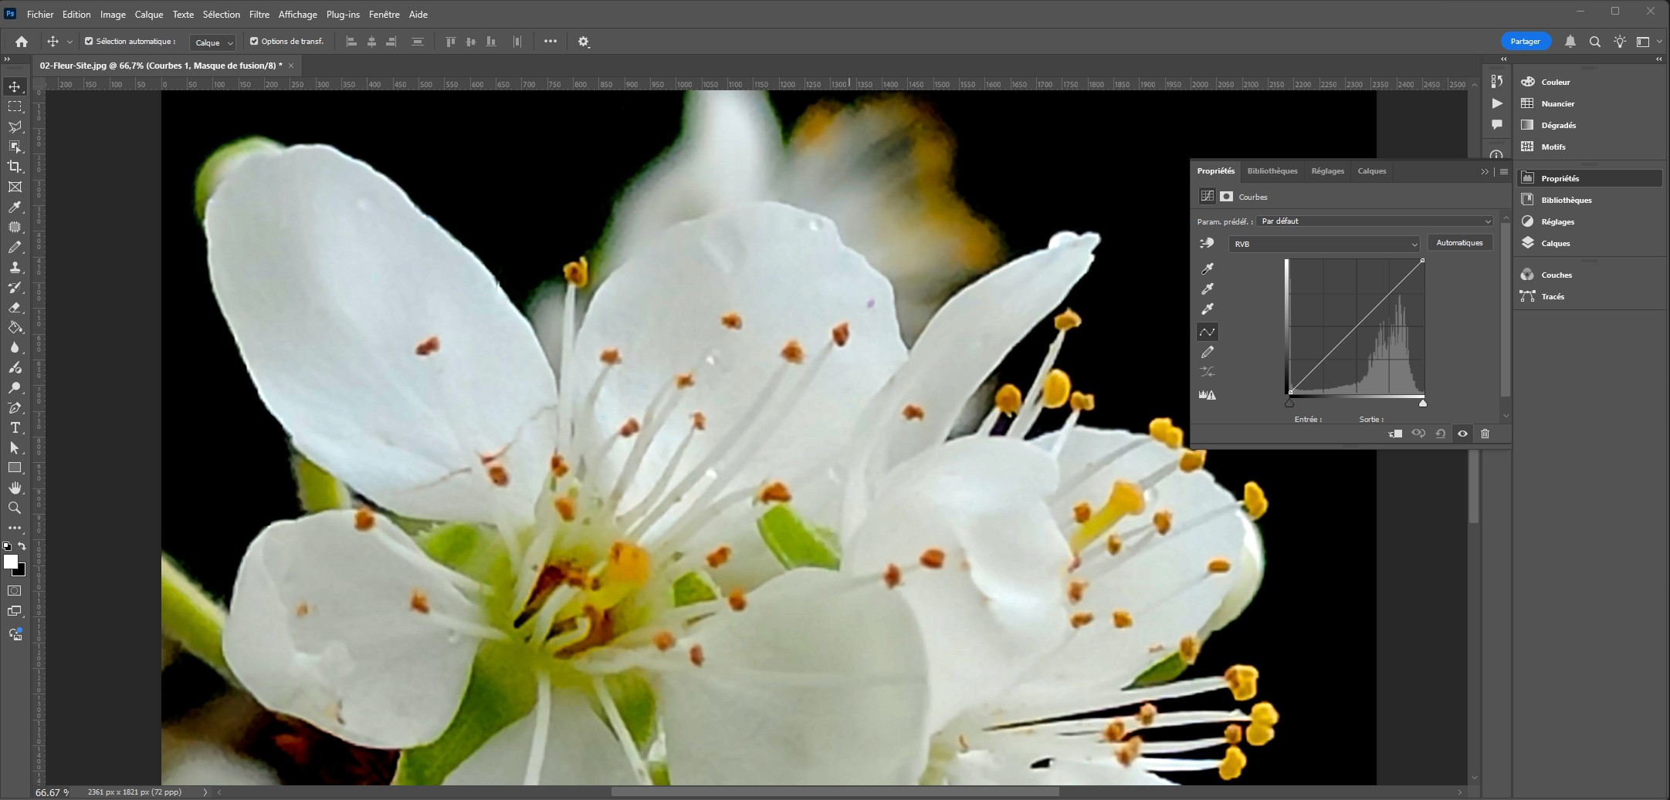
Task: Open the RVB channel dropdown
Action: (1324, 244)
